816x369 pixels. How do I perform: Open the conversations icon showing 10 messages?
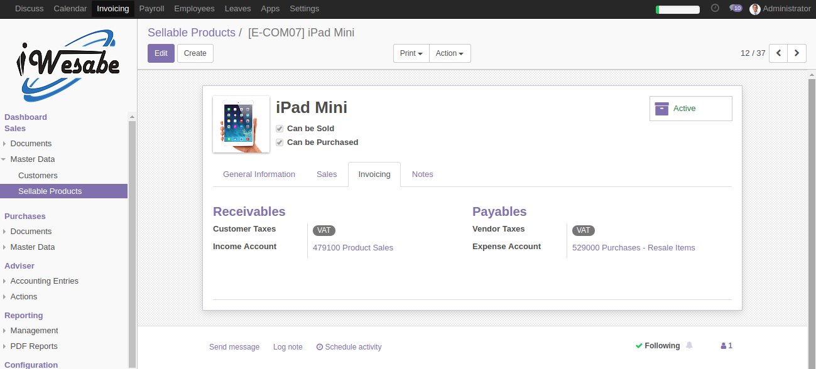(736, 8)
